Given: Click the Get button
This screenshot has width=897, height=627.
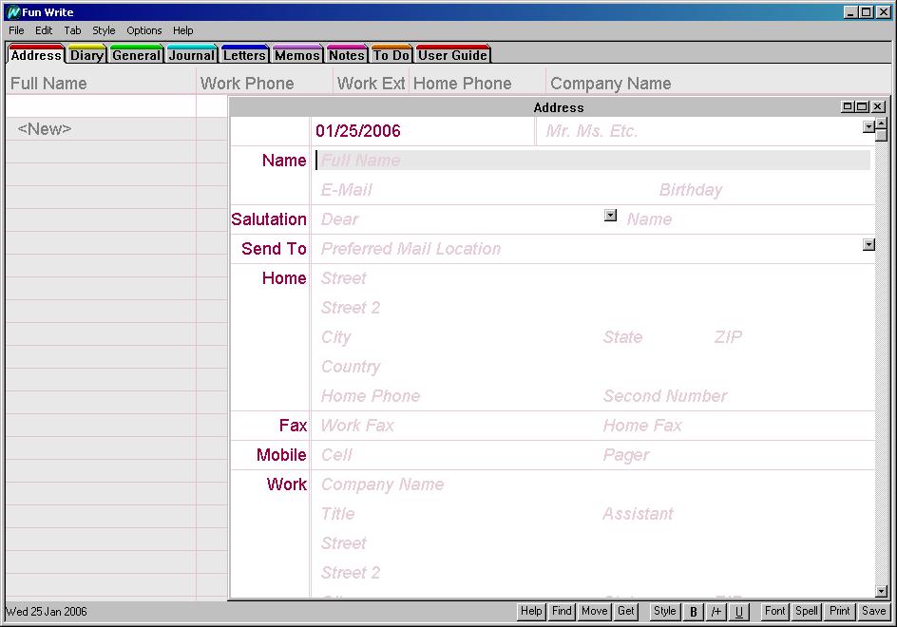Looking at the screenshot, I should [626, 611].
